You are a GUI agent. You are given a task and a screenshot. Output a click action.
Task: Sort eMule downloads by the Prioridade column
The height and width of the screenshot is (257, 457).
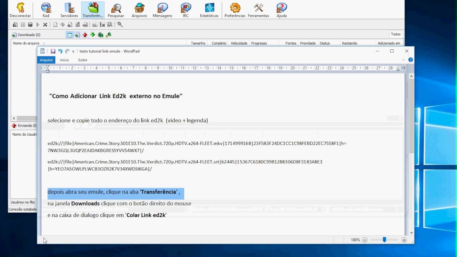(308, 43)
